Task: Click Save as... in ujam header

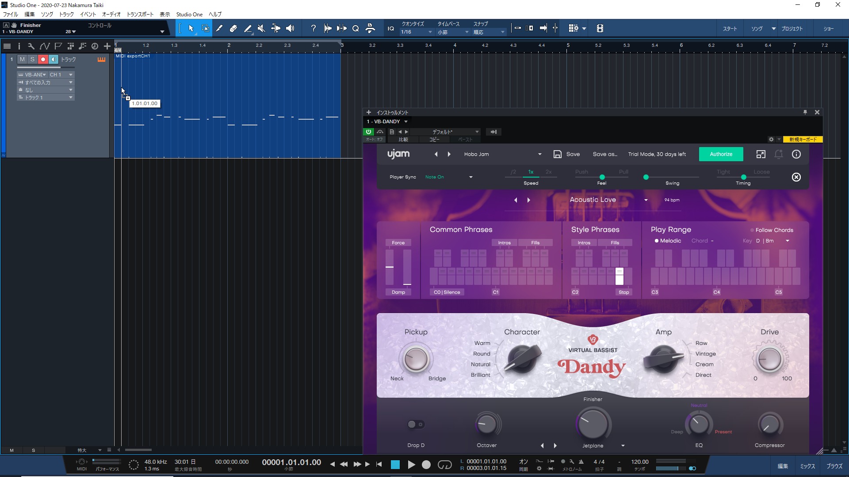Action: point(604,154)
